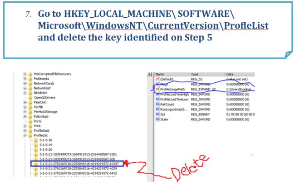This screenshot has width=295, height=185.
Task: Expand the PolicyGuid key
Action: tap(25, 116)
